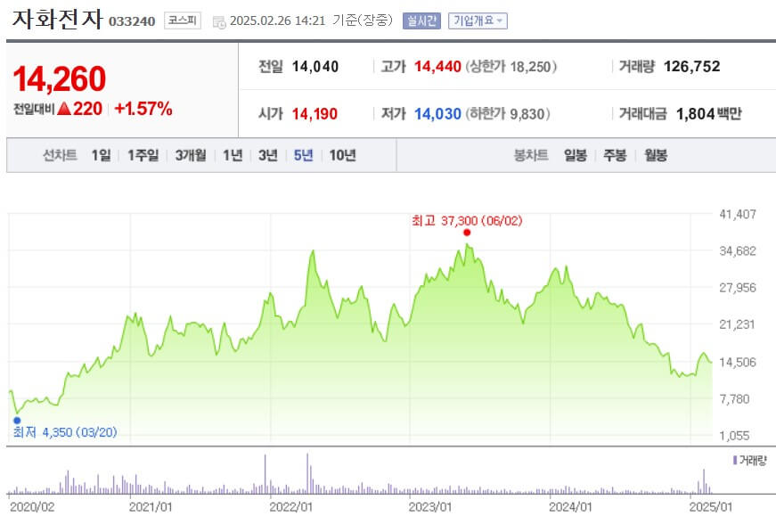Viewport: 776px width, 524px height.
Task: Click the chart icon next to 거래량 label
Action: click(x=735, y=459)
